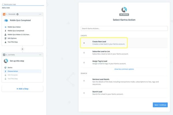Click Kartra logo beside Set up this step

[x=6, y=61]
